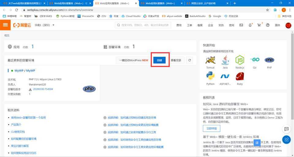The width and height of the screenshot is (294, 157).
Task: Switch to the 阿里云定价 browser tab
Action: click(x=208, y=3)
